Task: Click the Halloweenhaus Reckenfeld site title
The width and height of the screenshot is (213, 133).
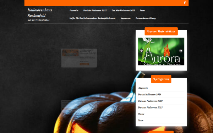Action: click(x=40, y=13)
